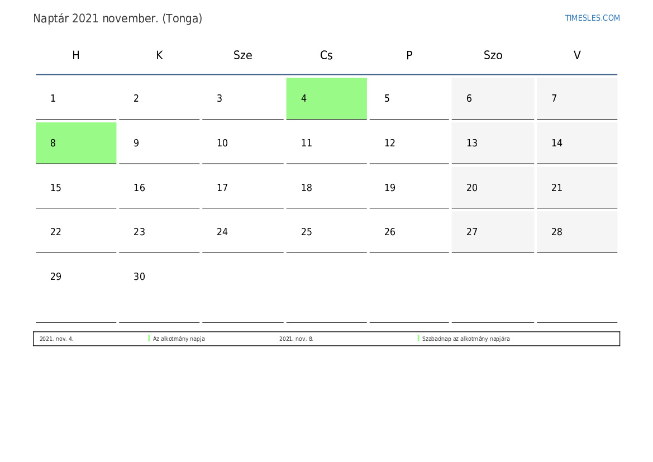
Task: Select the Szo weekday column header
Action: coord(493,55)
